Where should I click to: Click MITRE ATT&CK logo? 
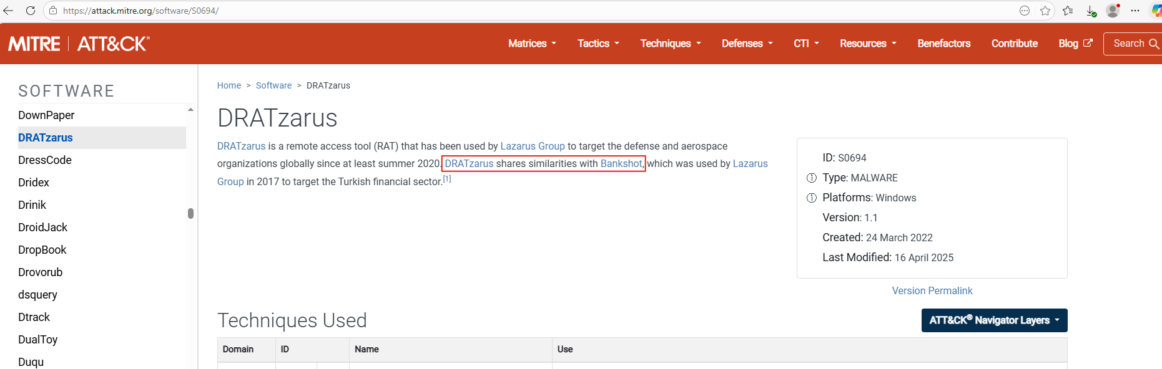point(79,44)
